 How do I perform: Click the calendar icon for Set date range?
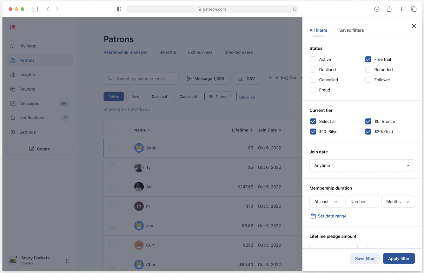pos(313,216)
